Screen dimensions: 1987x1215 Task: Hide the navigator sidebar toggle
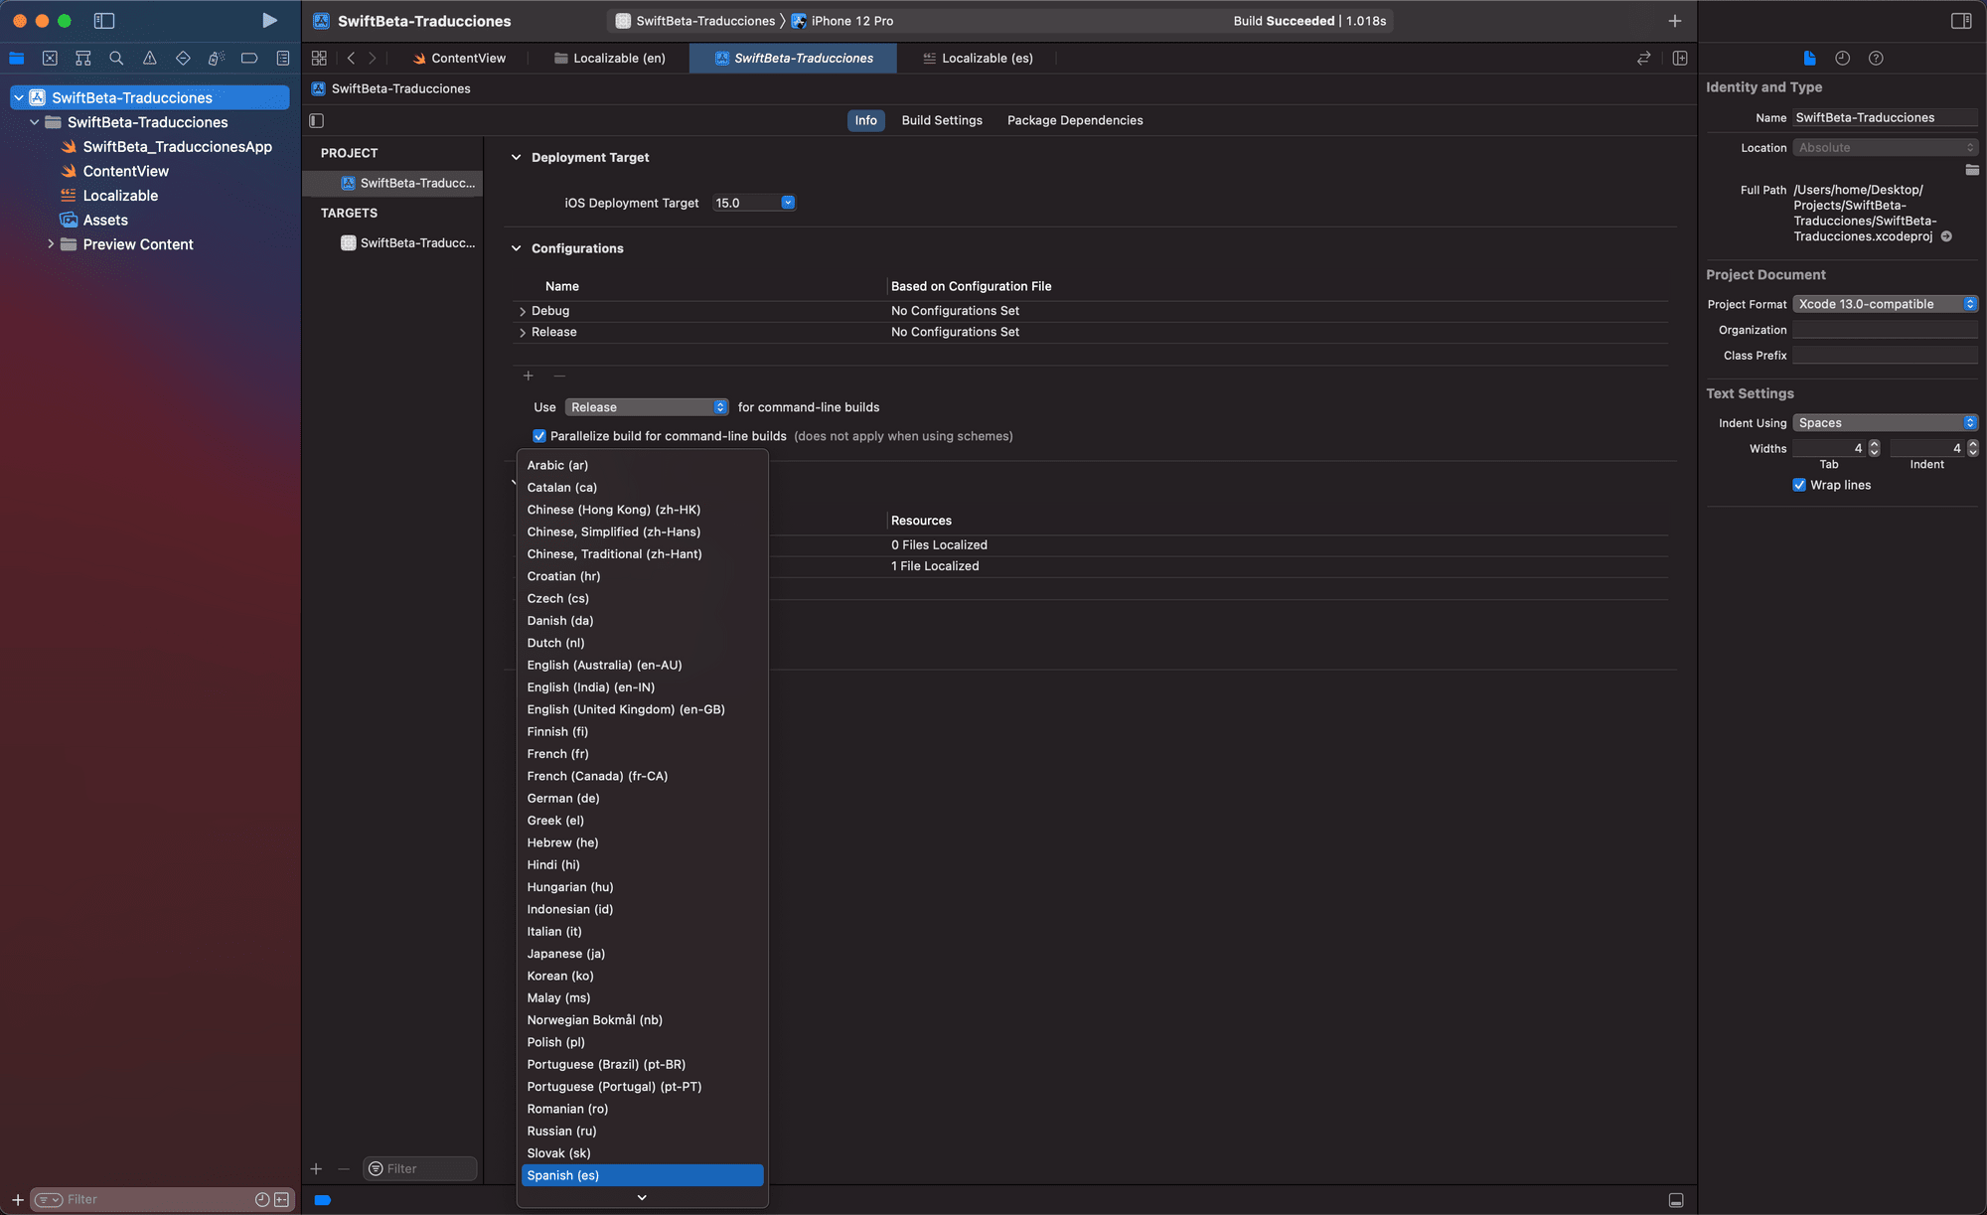[104, 21]
